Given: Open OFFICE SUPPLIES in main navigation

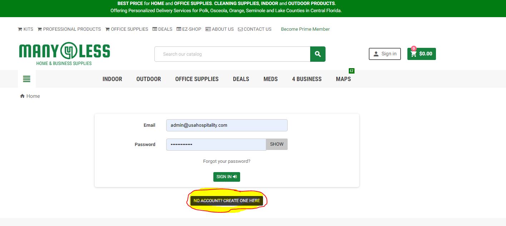Looking at the screenshot, I should (197, 79).
